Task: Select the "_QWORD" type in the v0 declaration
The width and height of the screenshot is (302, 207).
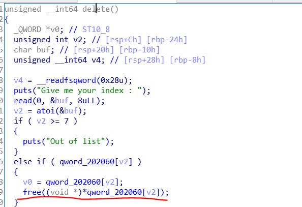Action: pos(27,29)
